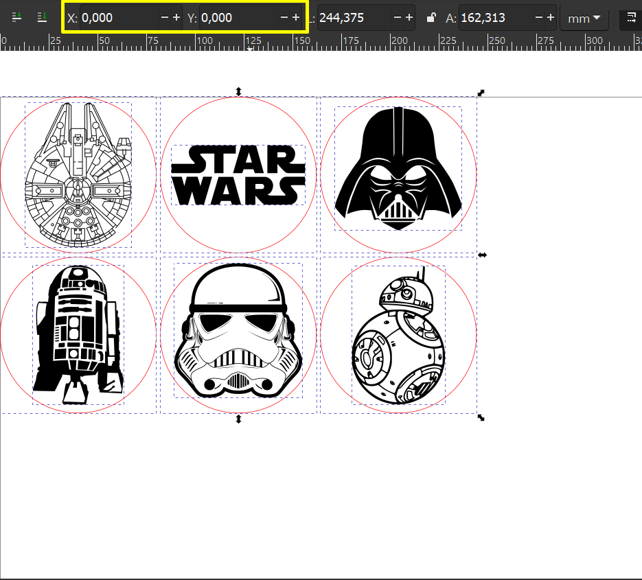642x580 pixels.
Task: Click the Y position input field
Action: pyautogui.click(x=239, y=18)
